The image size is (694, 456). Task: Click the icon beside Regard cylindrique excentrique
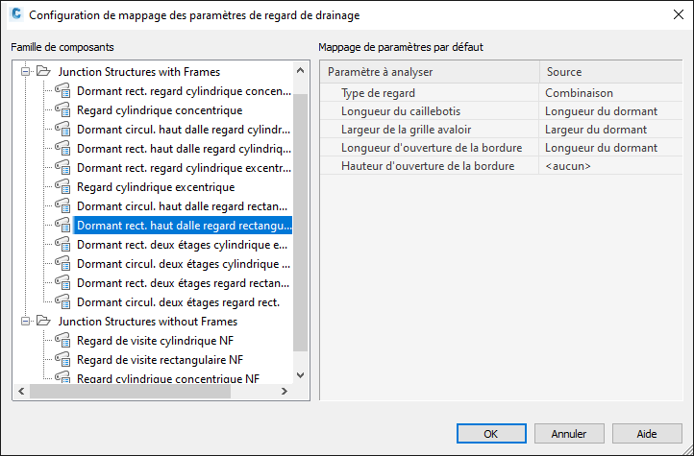[x=63, y=187]
